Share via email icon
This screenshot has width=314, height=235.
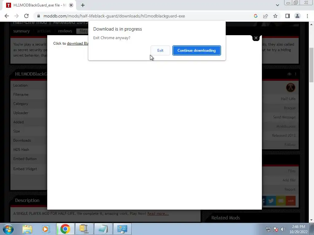point(281,201)
